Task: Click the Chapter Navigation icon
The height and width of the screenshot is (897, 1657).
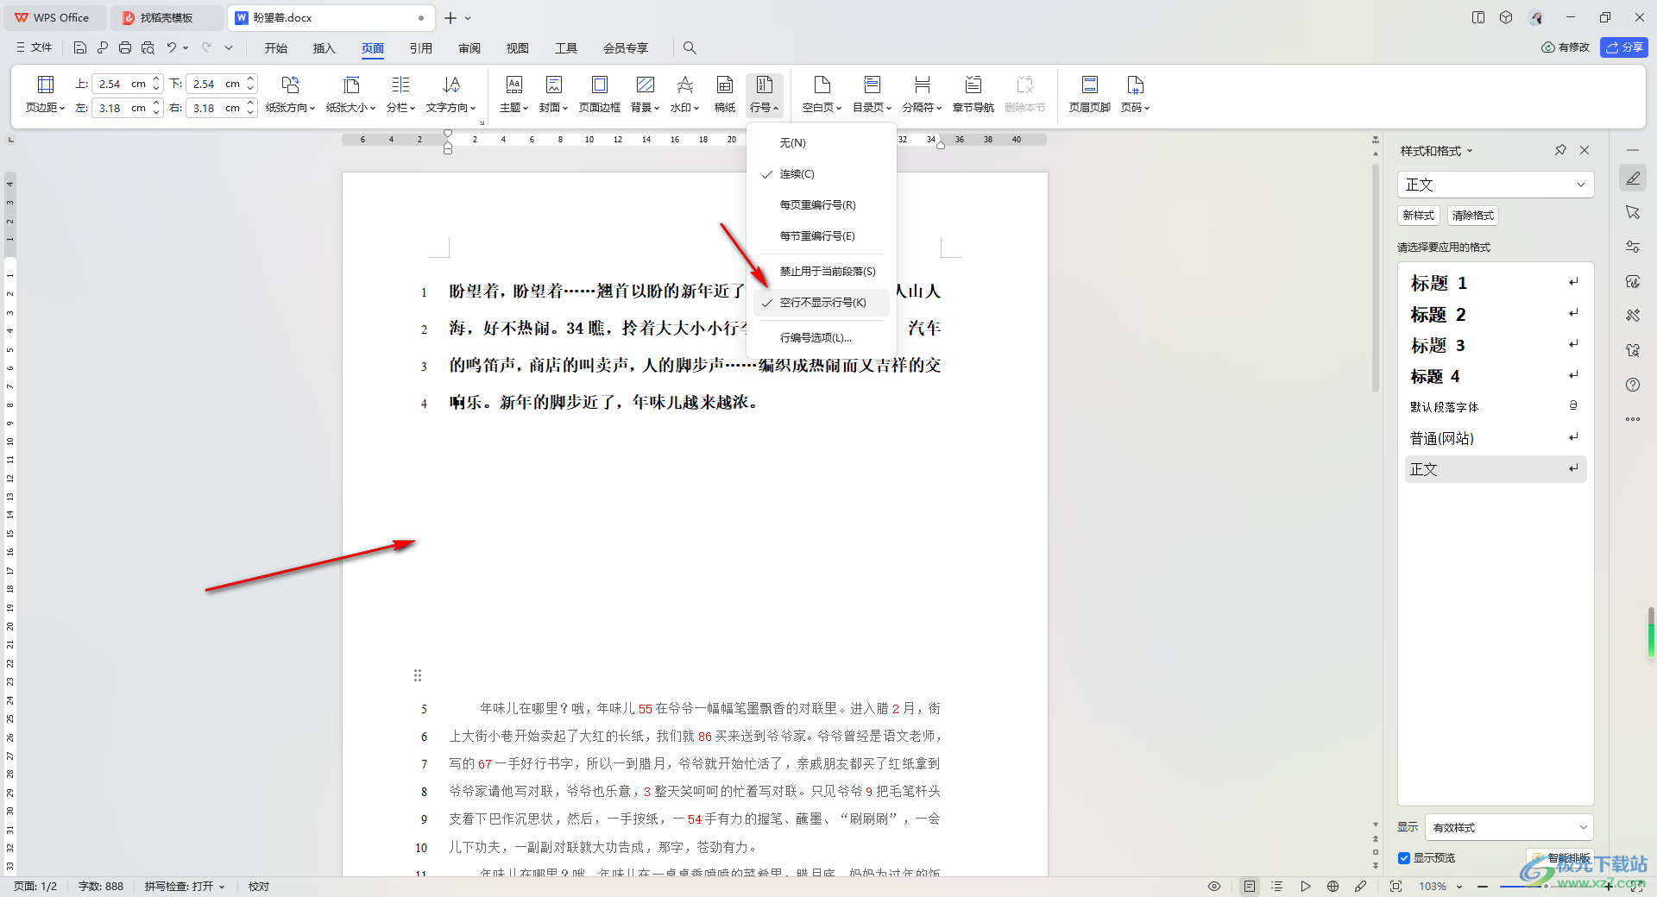Action: [x=973, y=94]
